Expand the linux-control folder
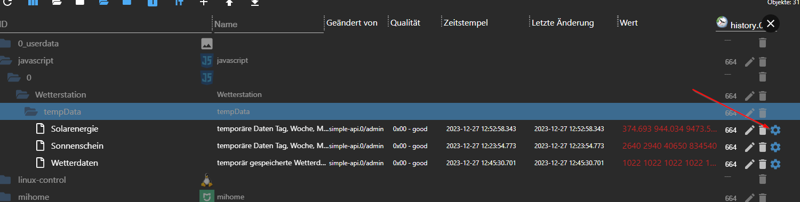The width and height of the screenshot is (800, 202). point(5,180)
